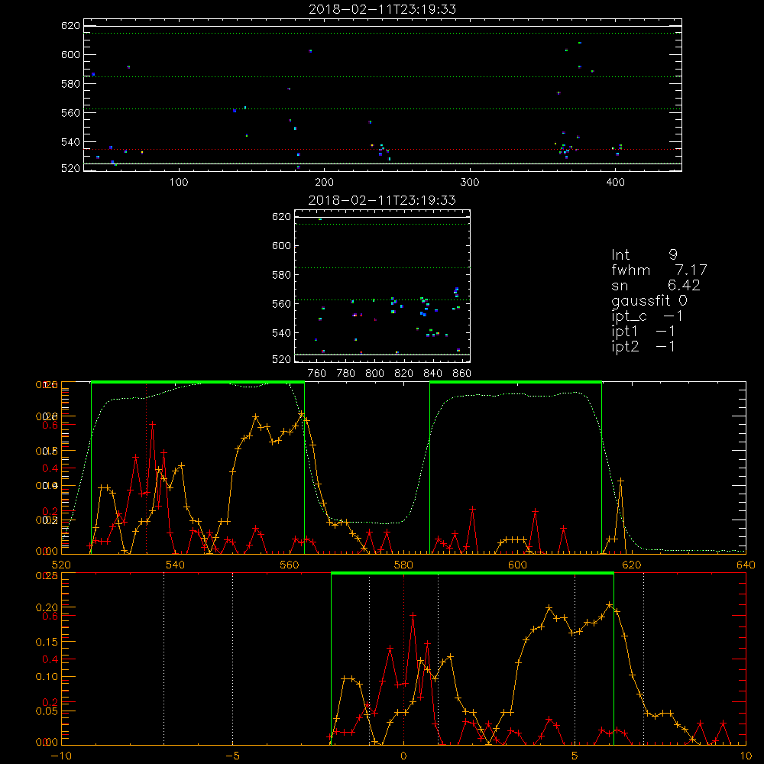764x764 pixels.
Task: Click y-axis label 0.15 on bottom plot
Action: pyautogui.click(x=47, y=643)
